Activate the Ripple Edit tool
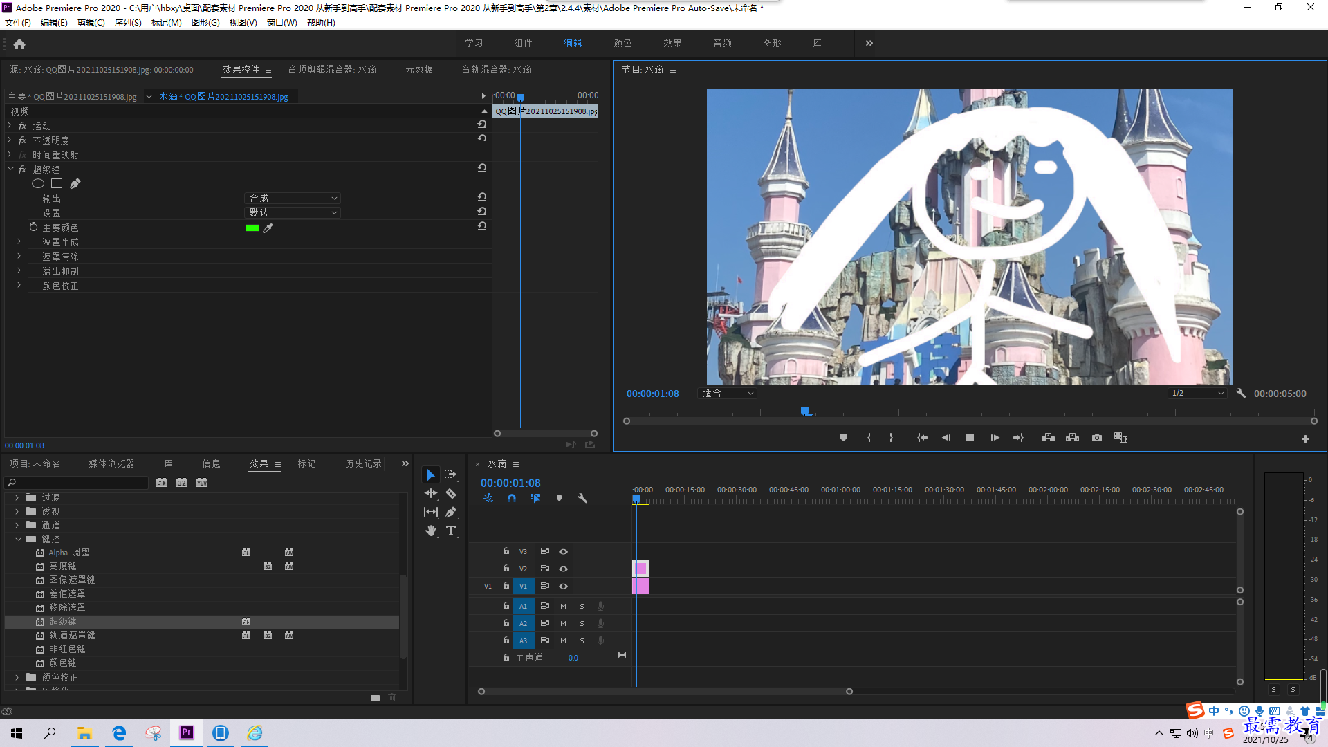Image resolution: width=1328 pixels, height=747 pixels. pyautogui.click(x=431, y=493)
